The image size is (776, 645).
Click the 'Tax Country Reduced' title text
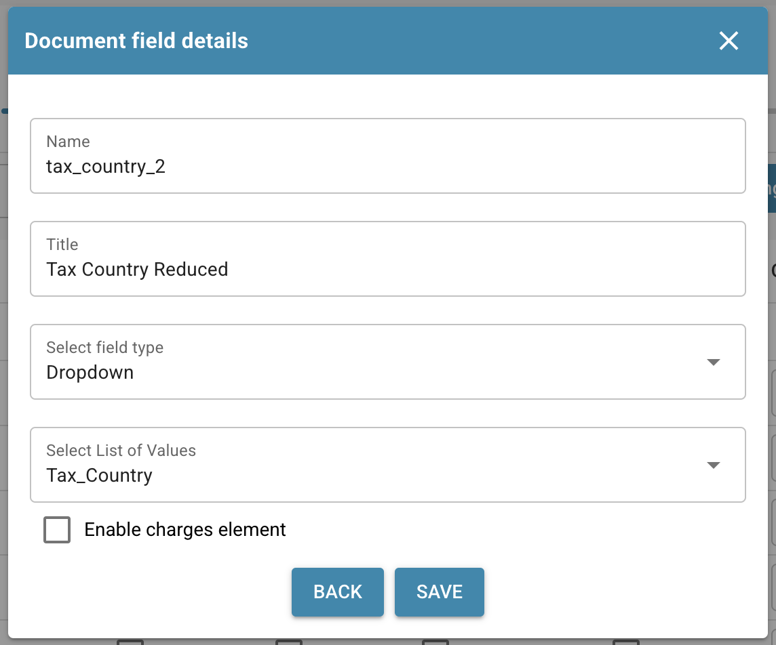point(137,270)
